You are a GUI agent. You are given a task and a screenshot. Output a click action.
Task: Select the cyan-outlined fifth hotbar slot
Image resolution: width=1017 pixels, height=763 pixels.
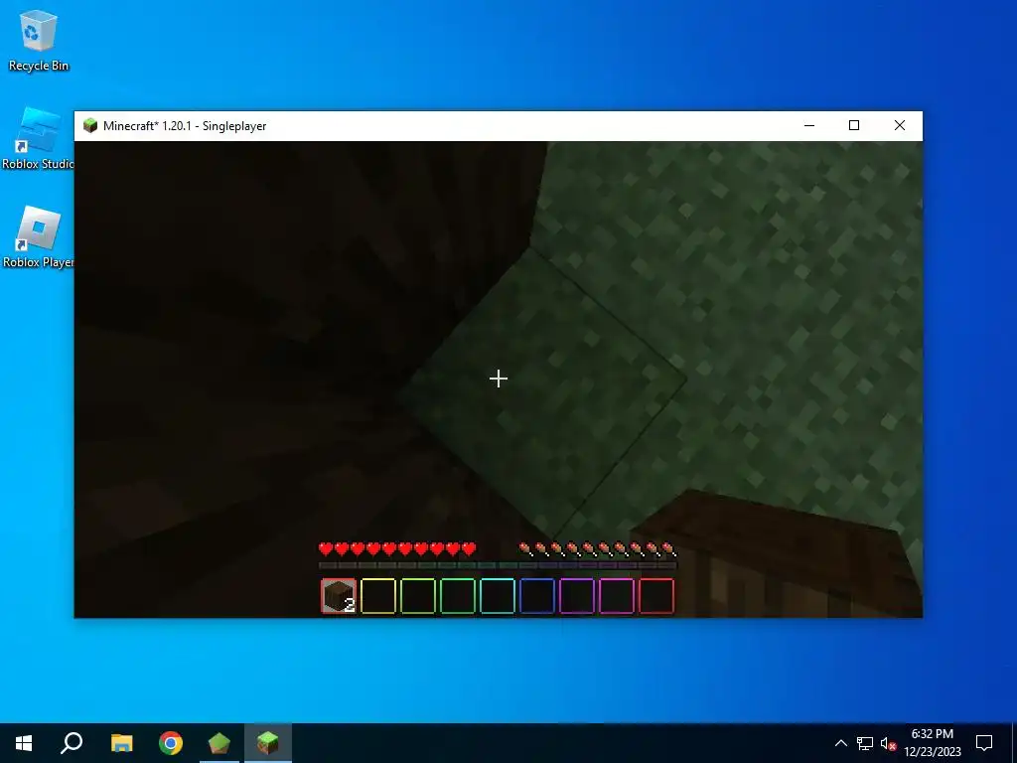click(x=498, y=596)
